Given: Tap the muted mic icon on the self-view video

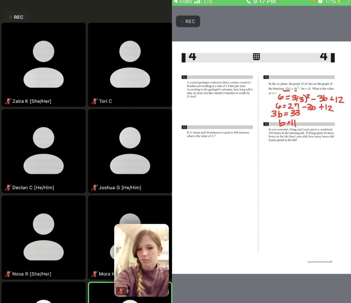Looking at the screenshot, I should coord(121,291).
